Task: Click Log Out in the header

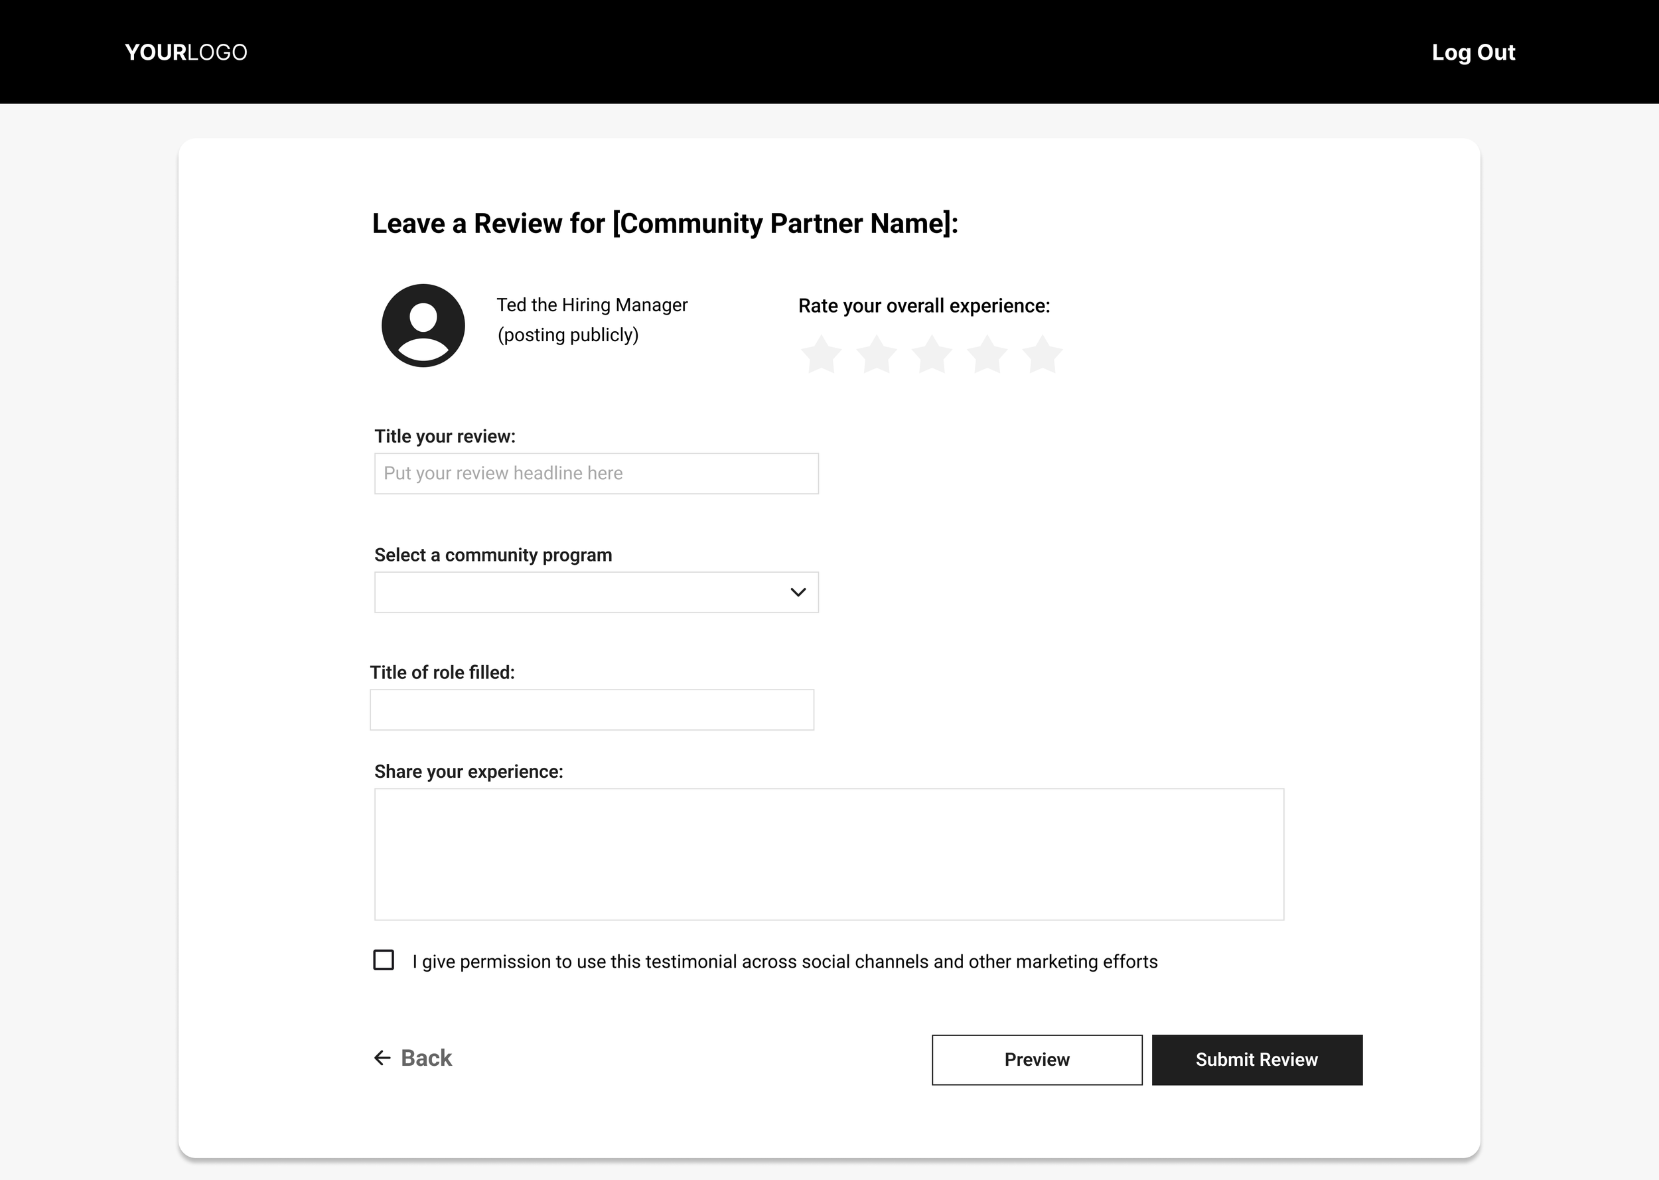Action: coord(1473,52)
